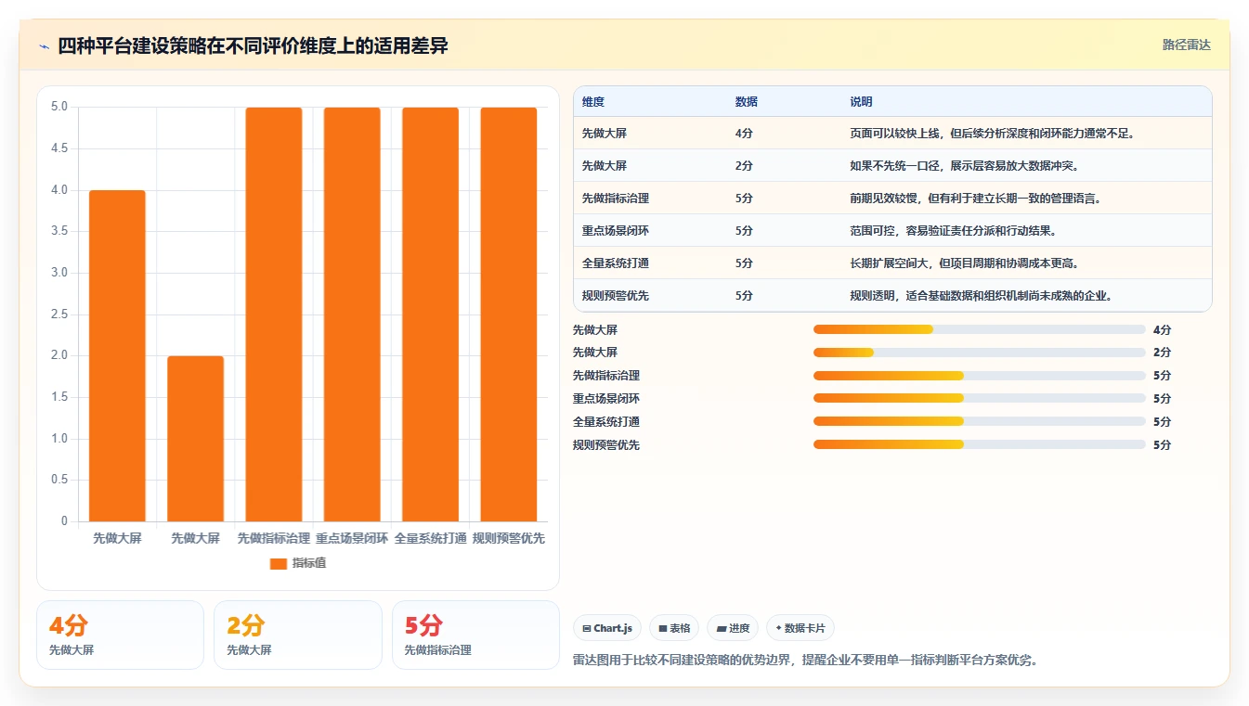Click the 重点场景闭环 x-axis label
This screenshot has height=706, width=1249.
[352, 538]
